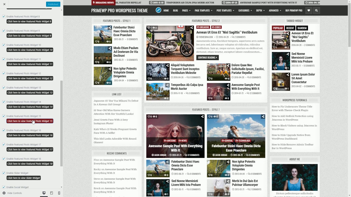
Task: Click share icon on Morbi In Dui thumbnail
Action: coord(228,181)
